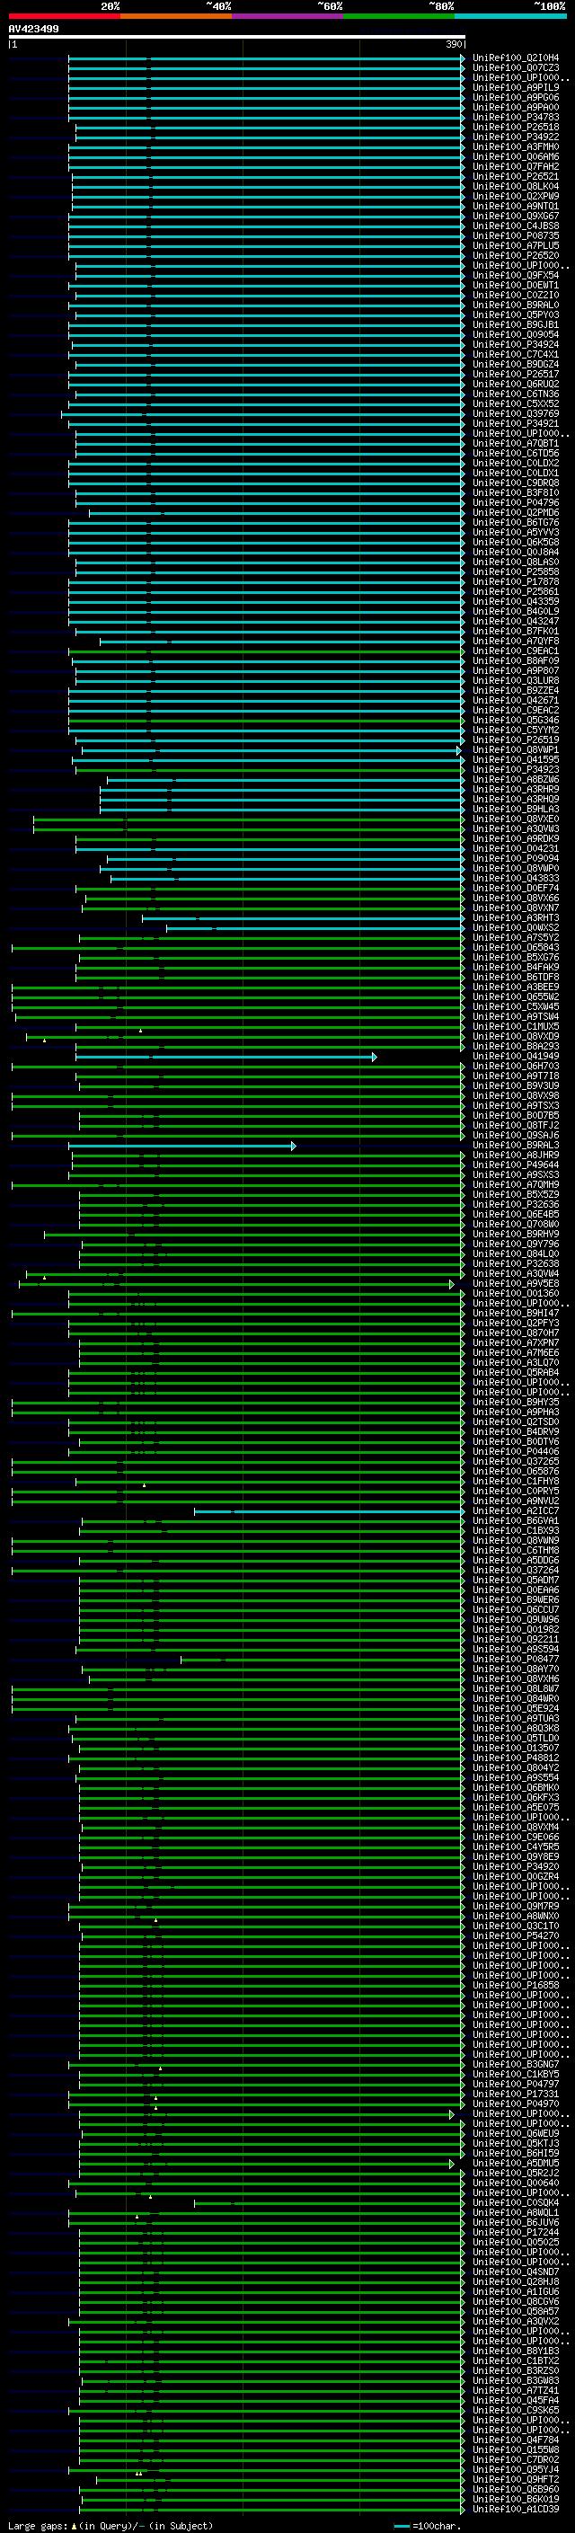Viewport: 575px width, 2533px height.
Task: Click hit label UniRef100_Q8LK04
Action: coord(516,186)
